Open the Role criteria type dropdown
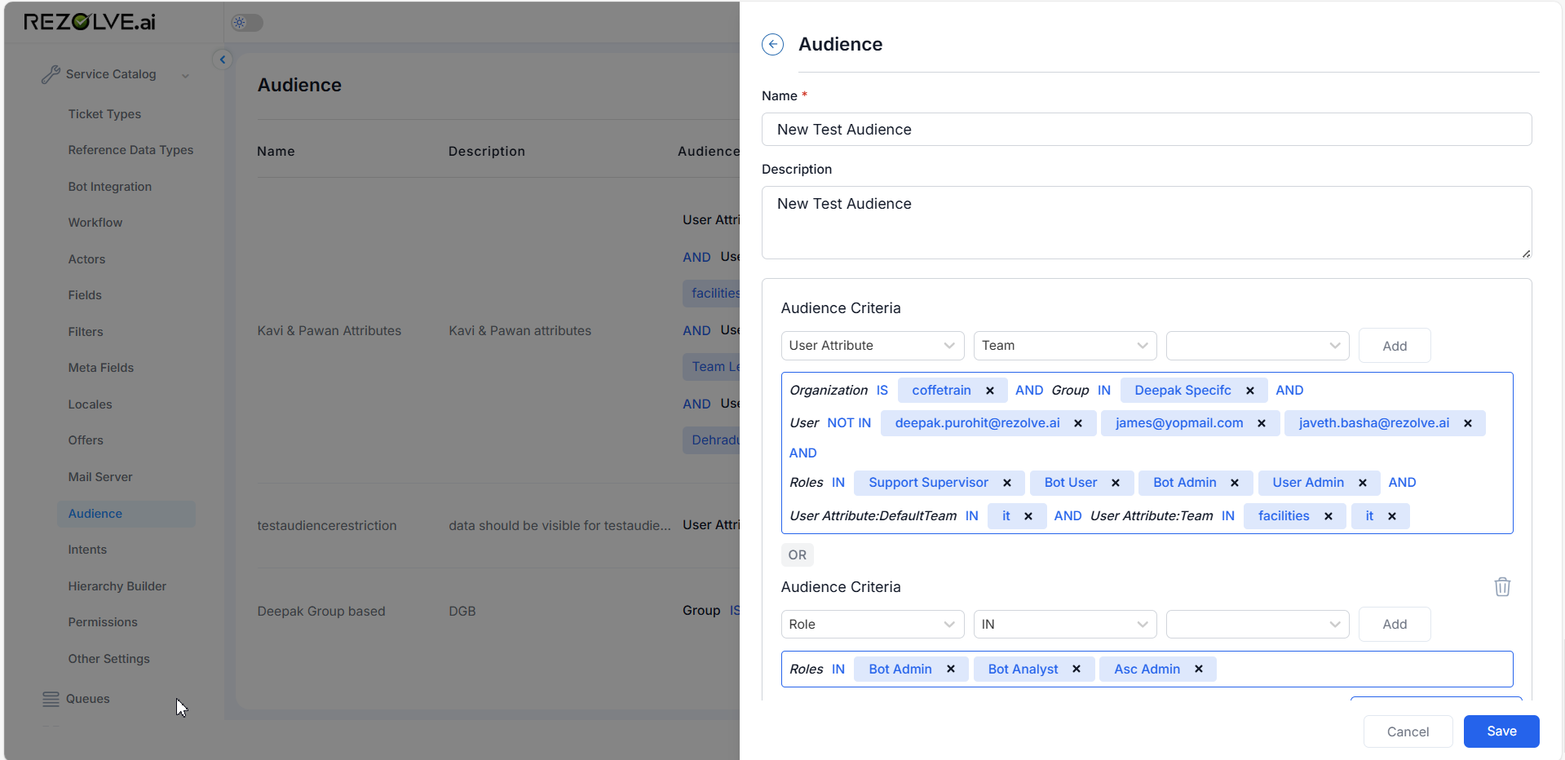The image size is (1565, 760). (873, 625)
